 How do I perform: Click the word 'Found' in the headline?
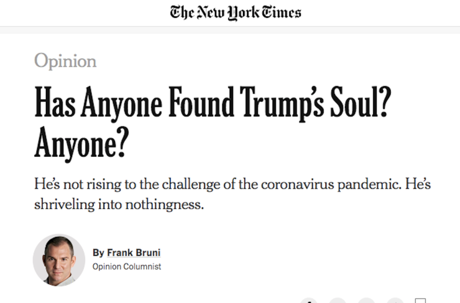pyautogui.click(x=201, y=102)
